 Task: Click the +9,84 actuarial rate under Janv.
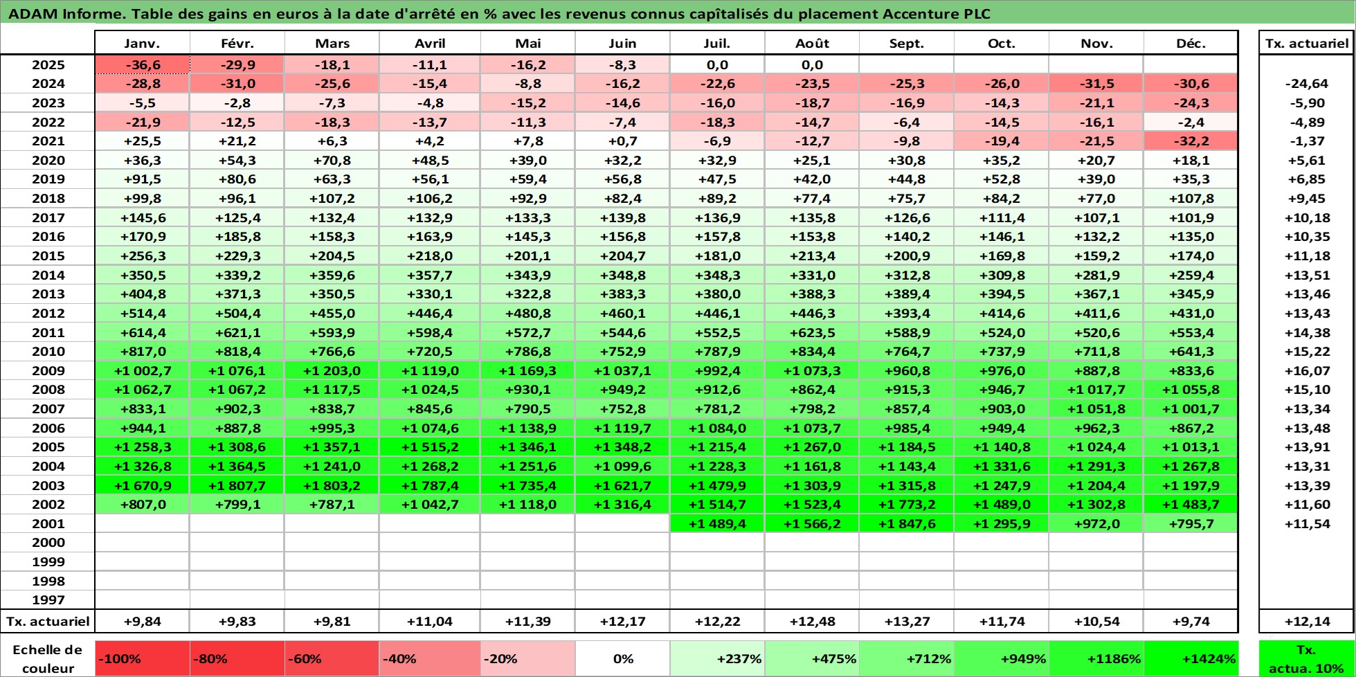pos(142,621)
